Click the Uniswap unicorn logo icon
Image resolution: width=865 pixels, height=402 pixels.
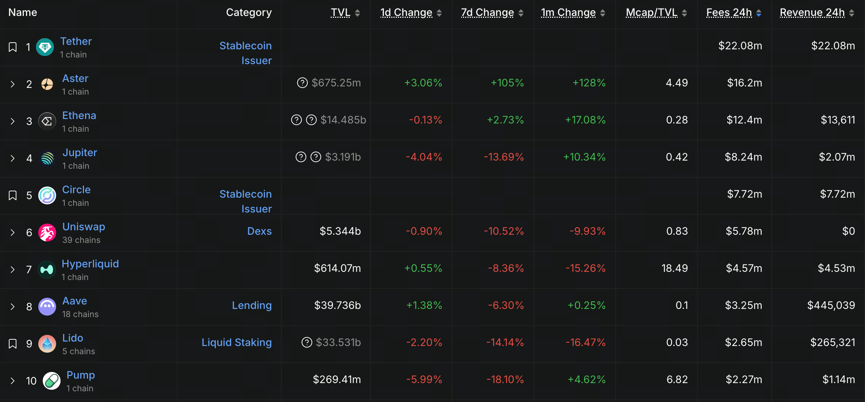coord(47,233)
